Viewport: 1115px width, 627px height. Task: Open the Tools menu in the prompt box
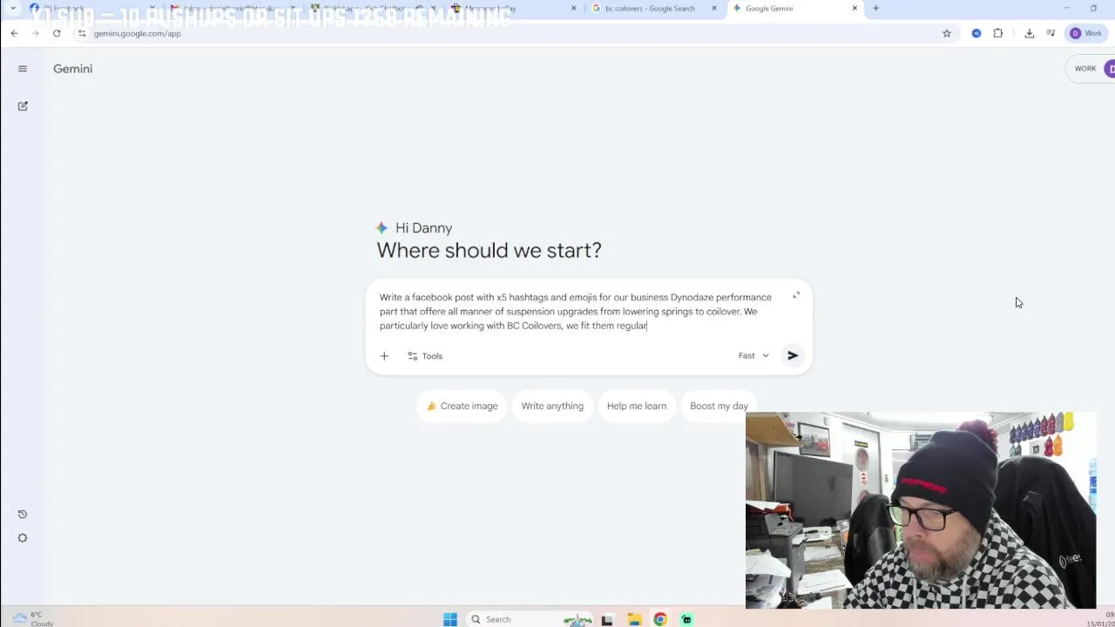[x=425, y=356]
